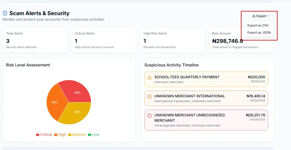
Task: Click the download icon in Export button
Action: pyautogui.click(x=254, y=16)
